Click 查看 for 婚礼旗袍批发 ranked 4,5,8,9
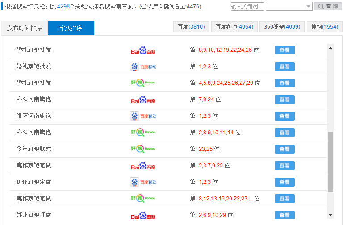This screenshot has height=225, width=343. [284, 83]
